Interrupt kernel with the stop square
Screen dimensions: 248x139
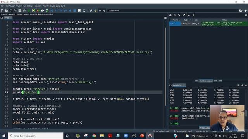click(238, 85)
